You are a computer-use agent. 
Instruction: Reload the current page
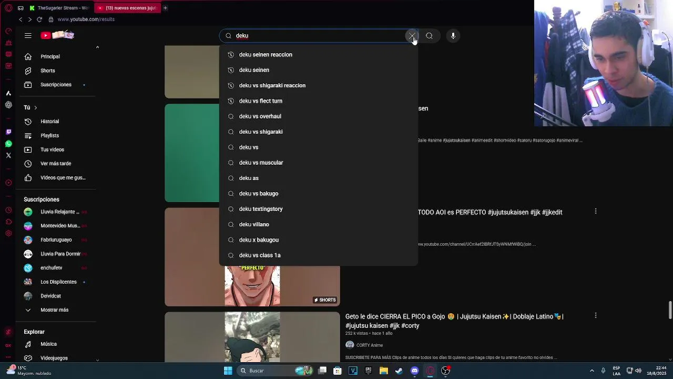coord(39,19)
